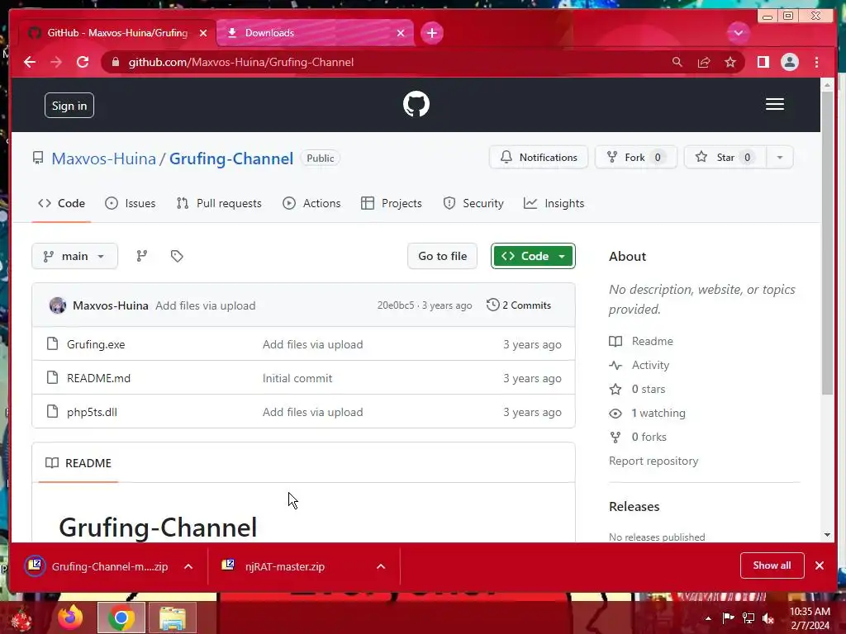Fork the repository
846x634 pixels.
click(x=635, y=158)
